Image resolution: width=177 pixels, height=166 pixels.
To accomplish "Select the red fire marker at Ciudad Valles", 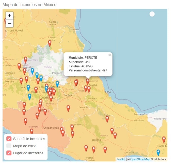I will 50,43.
